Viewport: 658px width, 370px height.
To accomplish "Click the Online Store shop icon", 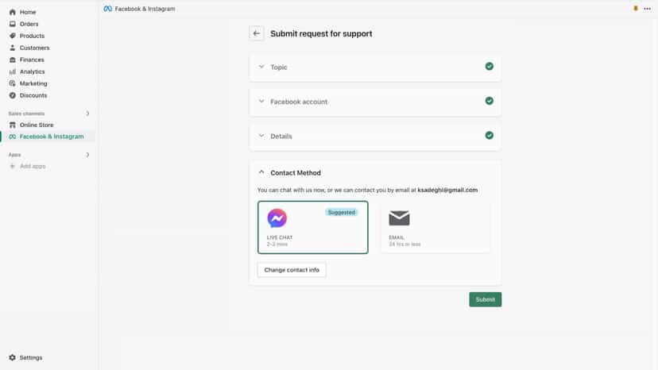I will pyautogui.click(x=12, y=125).
